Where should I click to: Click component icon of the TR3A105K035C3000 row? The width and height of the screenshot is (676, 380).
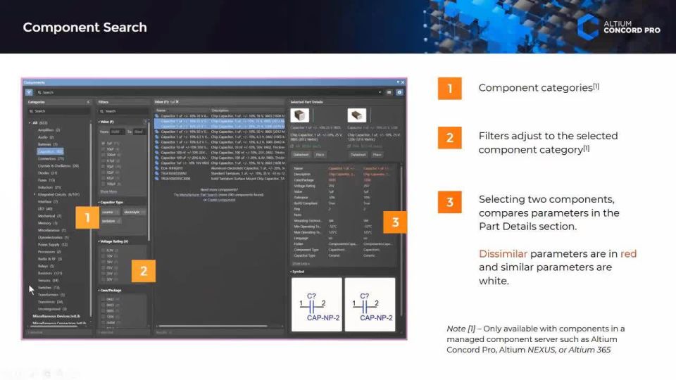tap(157, 178)
